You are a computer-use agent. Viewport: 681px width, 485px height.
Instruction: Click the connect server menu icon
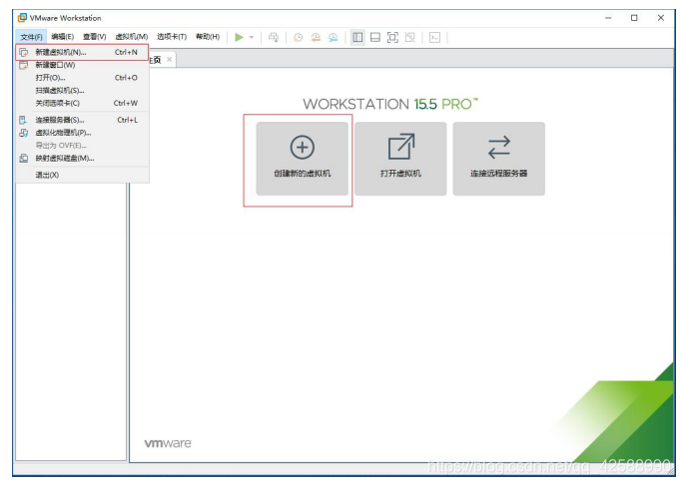pyautogui.click(x=23, y=120)
